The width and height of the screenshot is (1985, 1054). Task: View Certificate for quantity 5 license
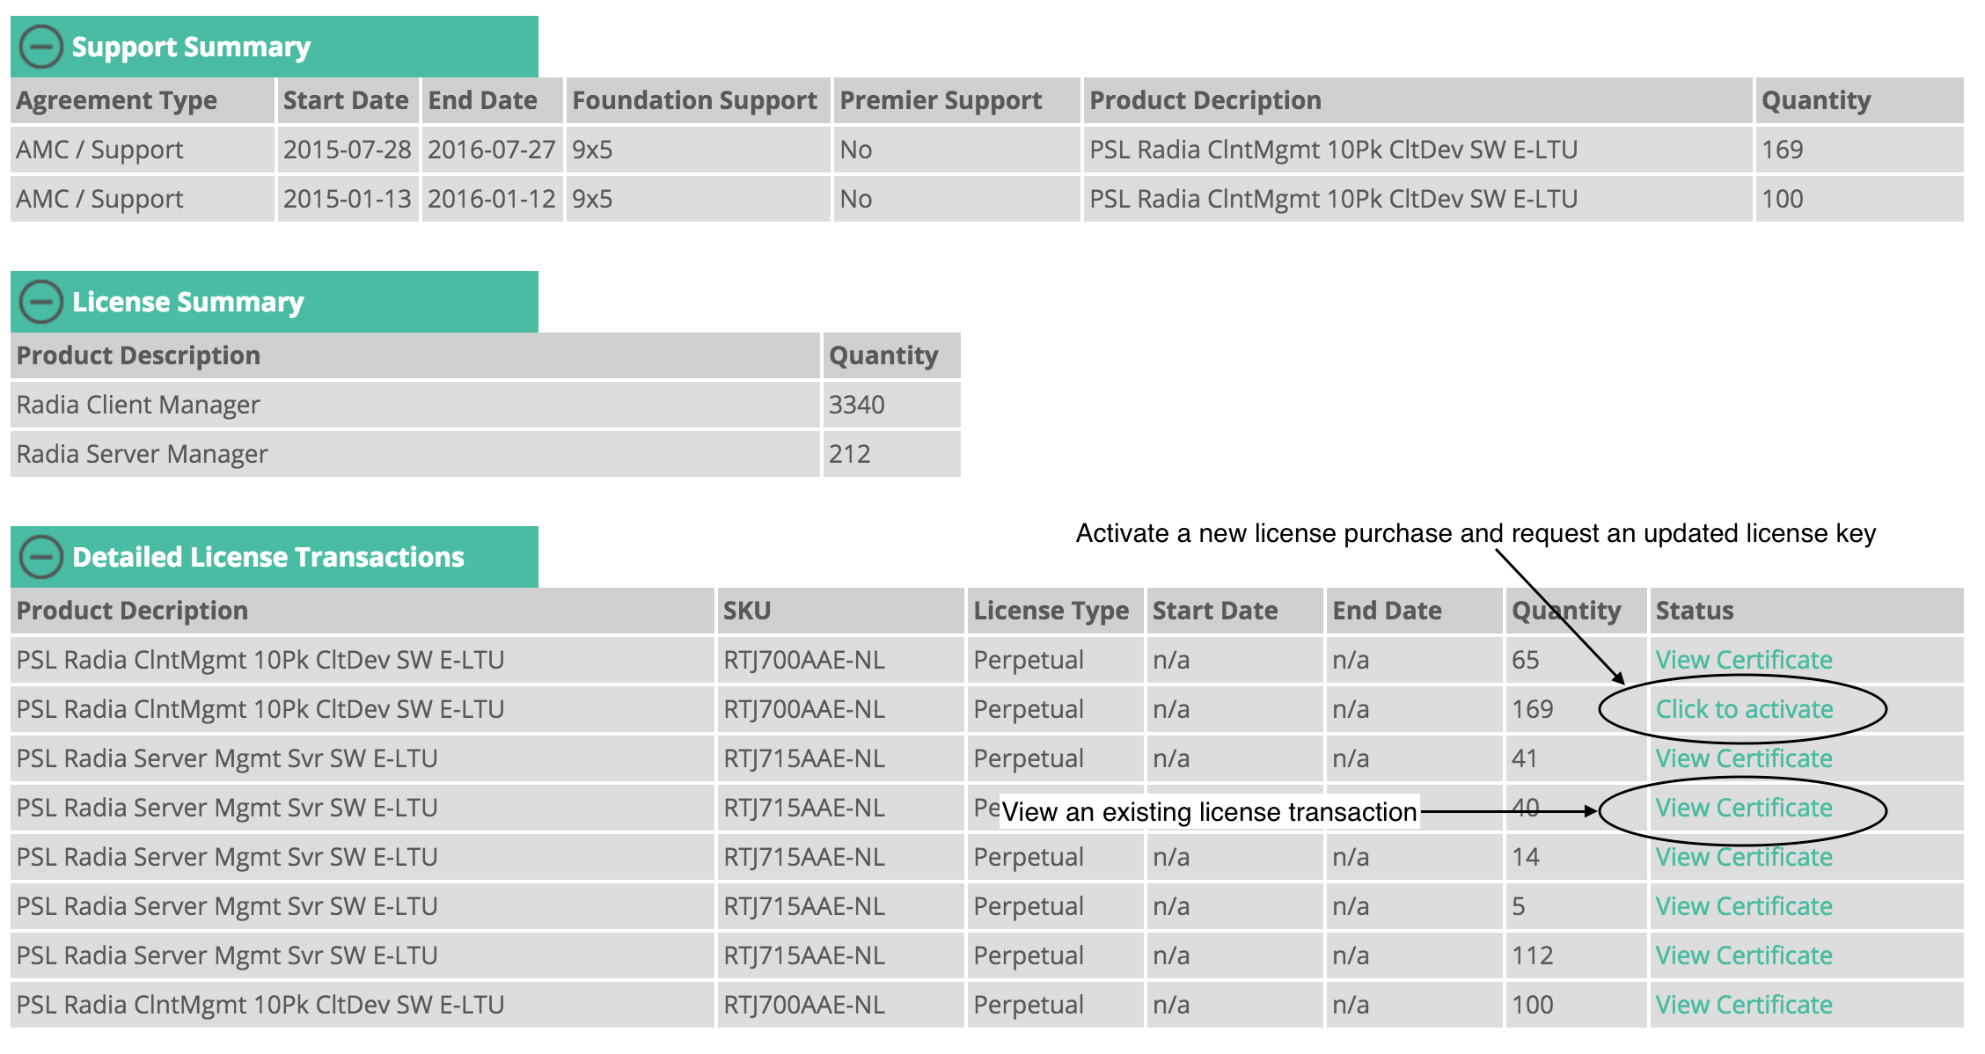click(1744, 906)
